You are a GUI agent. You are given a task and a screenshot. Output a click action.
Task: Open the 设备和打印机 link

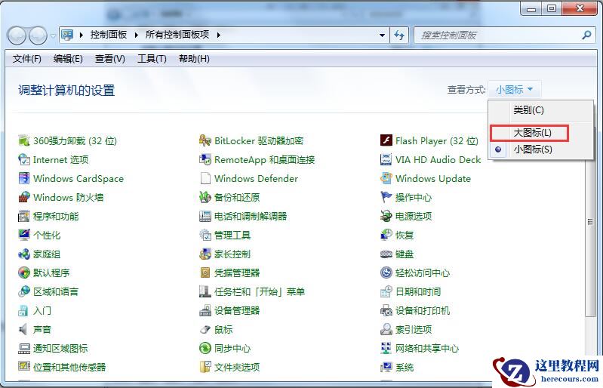(423, 310)
